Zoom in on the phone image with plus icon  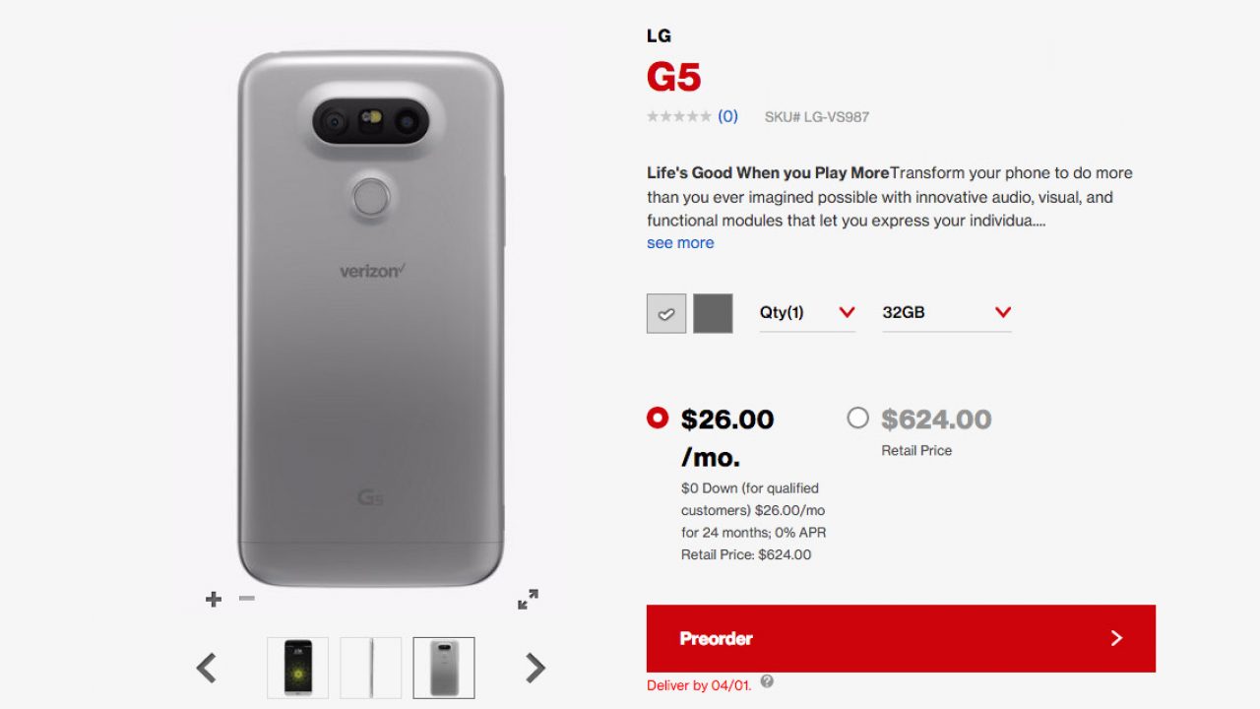tap(214, 599)
